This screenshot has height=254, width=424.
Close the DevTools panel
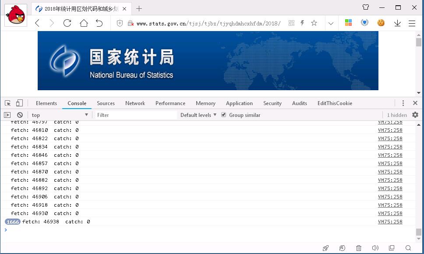click(x=415, y=103)
